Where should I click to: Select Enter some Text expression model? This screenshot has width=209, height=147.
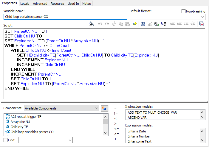[x=140, y=141]
